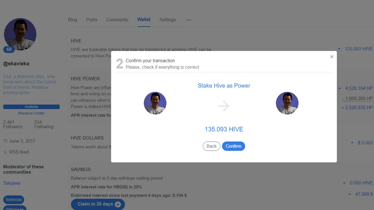This screenshot has height=210, width=374.
Task: View the 2,491 Followers list
Action: coord(13,124)
